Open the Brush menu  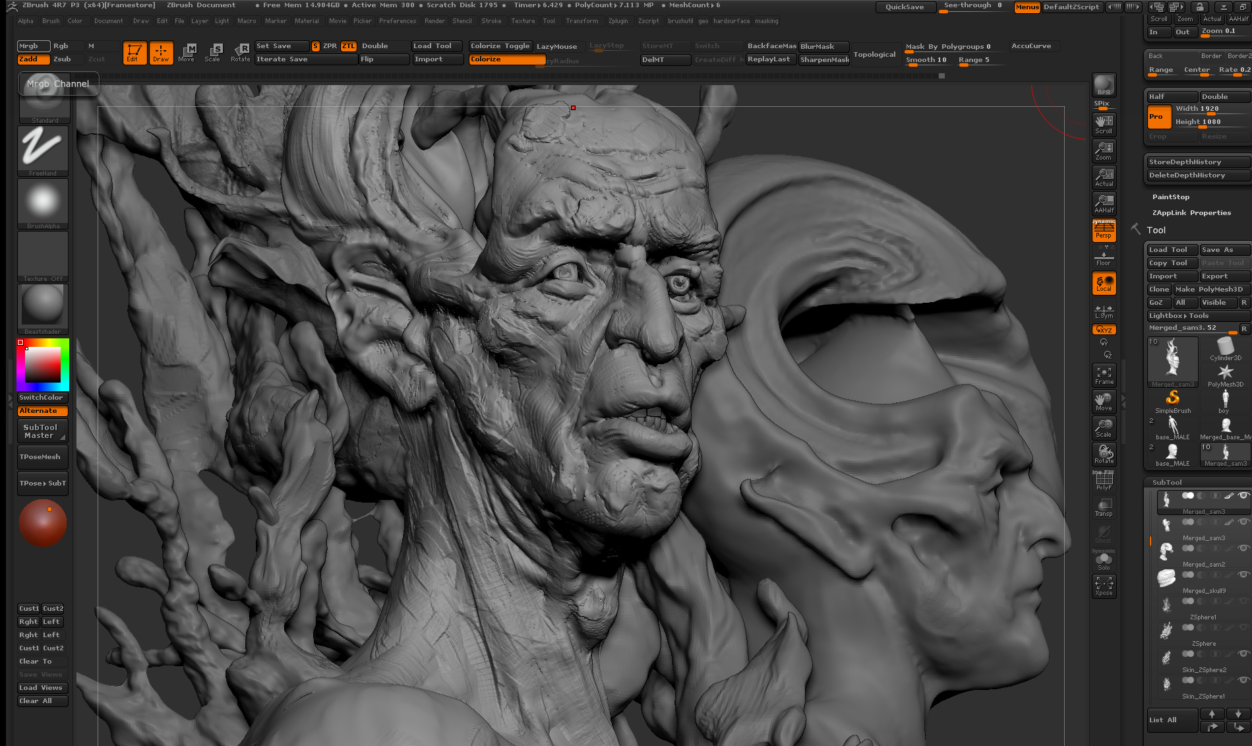tap(51, 21)
